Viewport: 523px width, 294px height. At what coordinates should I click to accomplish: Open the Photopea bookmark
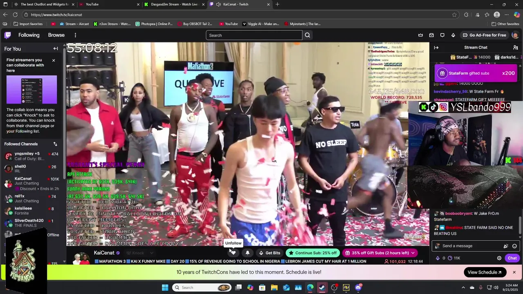(x=154, y=24)
